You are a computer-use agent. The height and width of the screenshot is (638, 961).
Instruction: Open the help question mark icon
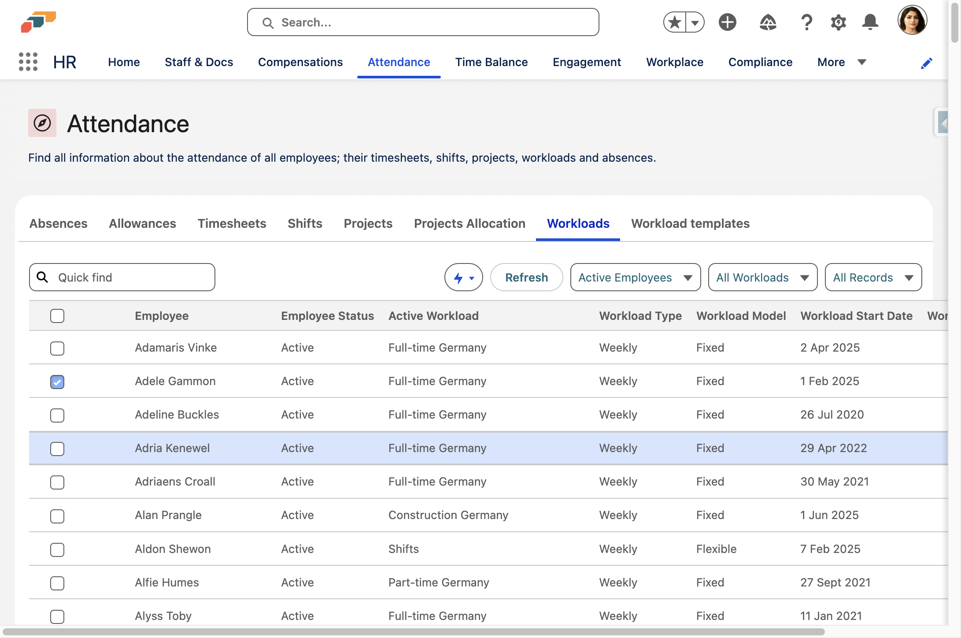[807, 22]
